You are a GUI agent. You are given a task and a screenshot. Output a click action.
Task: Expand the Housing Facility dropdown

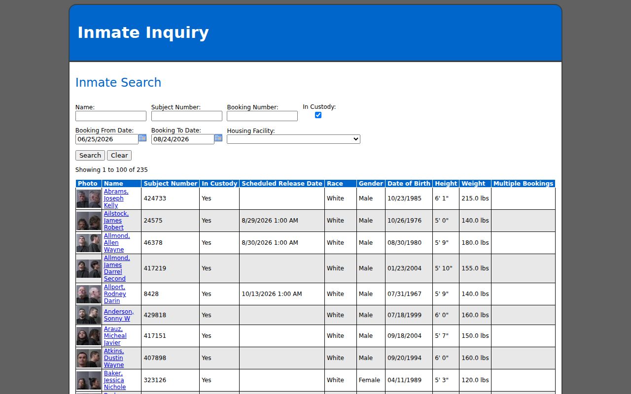(293, 139)
